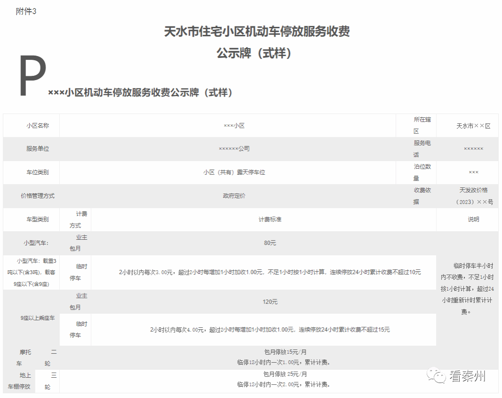Click the 计费标准 column header

point(270,219)
